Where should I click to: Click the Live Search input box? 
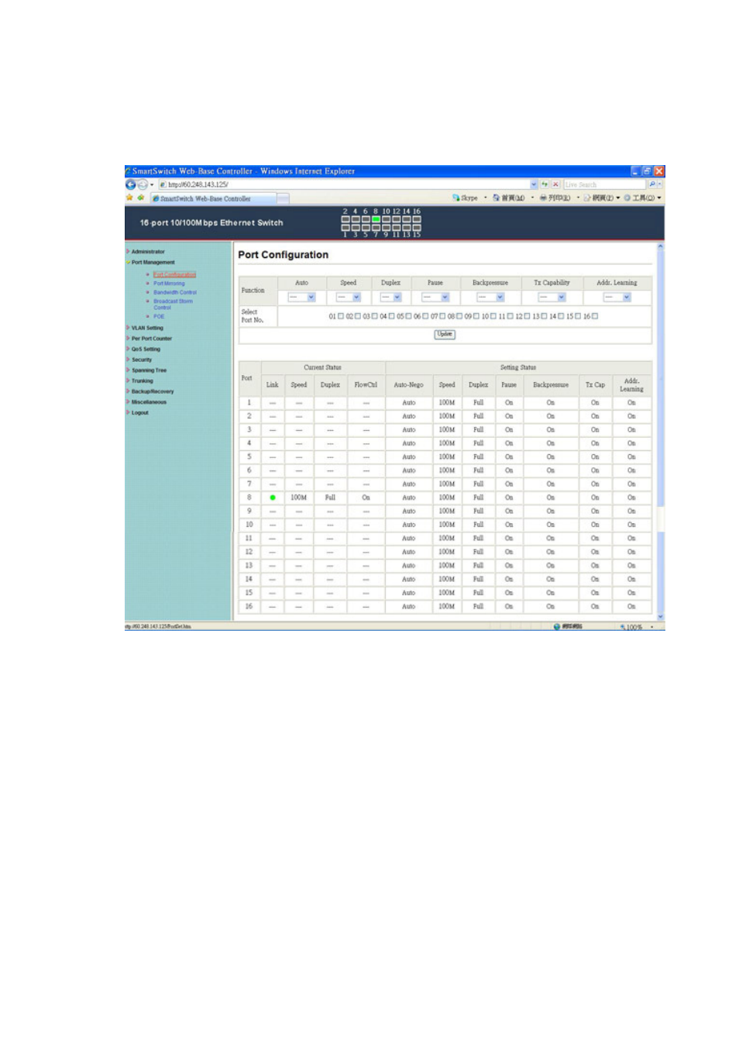[x=605, y=184]
